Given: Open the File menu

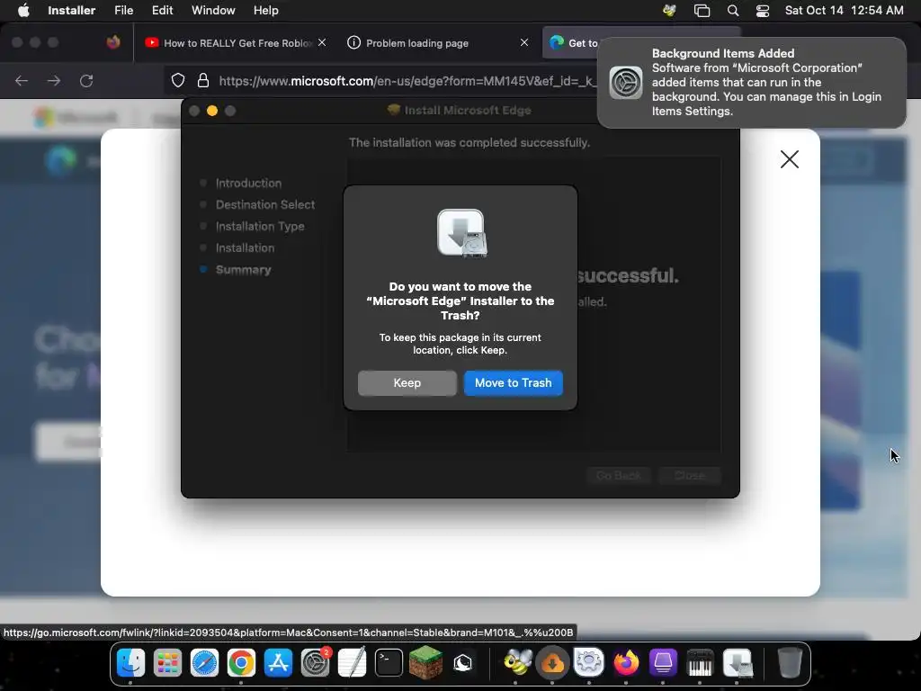Looking at the screenshot, I should click(123, 11).
